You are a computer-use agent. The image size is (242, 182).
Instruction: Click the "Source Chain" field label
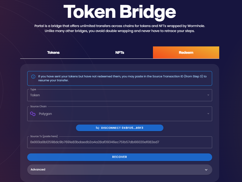click(x=38, y=106)
